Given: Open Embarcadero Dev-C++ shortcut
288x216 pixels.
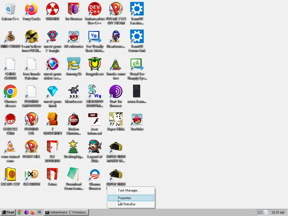Looking at the screenshot, I should point(94,9).
